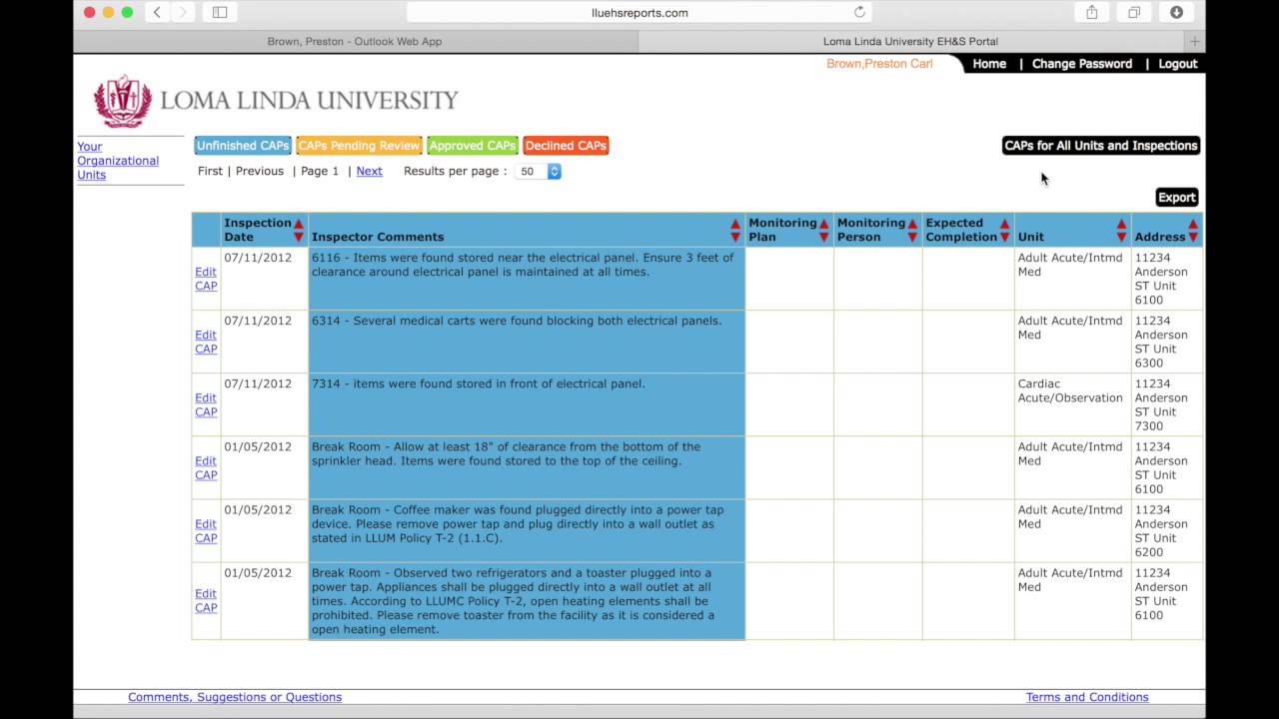Screen dimensions: 1279x719
Task: Sort Monitoring Plan ascending with the up arrow
Action: 823,225
